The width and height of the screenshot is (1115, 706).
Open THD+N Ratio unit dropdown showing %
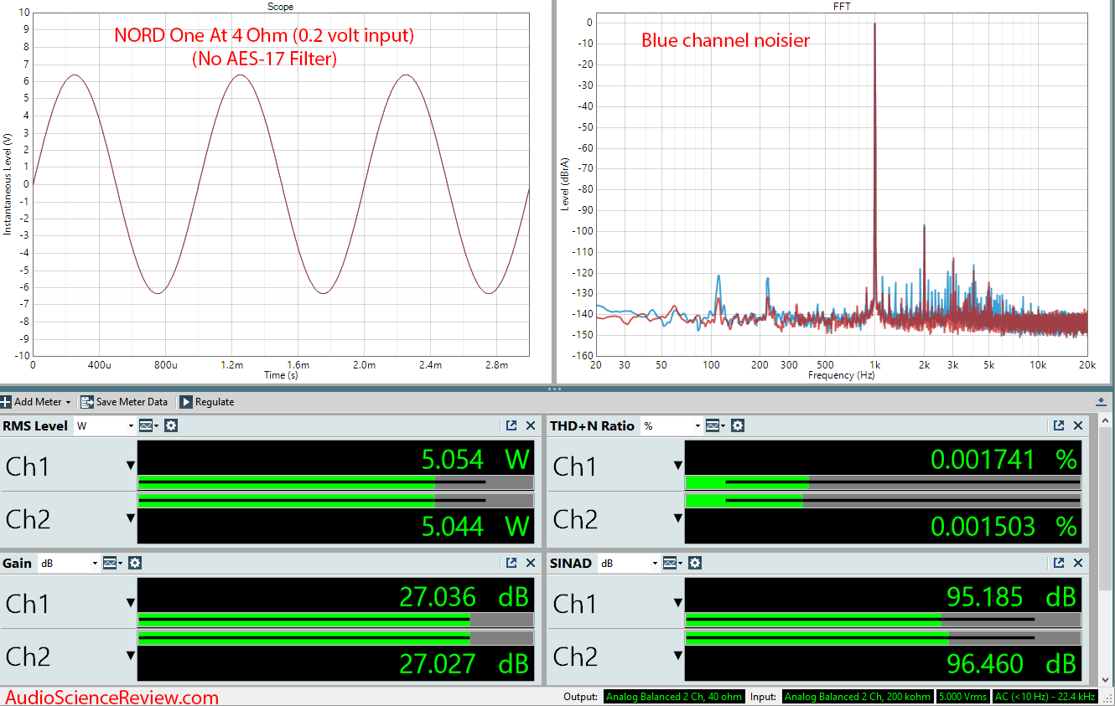pyautogui.click(x=670, y=425)
